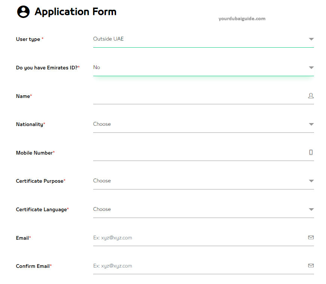Click into the Confirm Email input field
Image resolution: width=326 pixels, height=284 pixels.
(x=198, y=266)
